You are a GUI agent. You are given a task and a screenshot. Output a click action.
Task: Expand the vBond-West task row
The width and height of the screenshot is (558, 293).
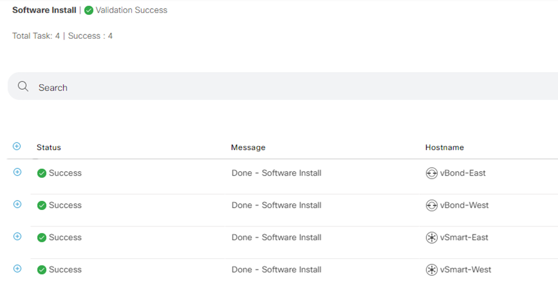pos(17,204)
